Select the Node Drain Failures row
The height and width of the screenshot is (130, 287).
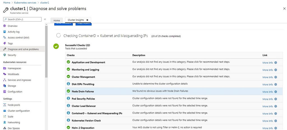pyautogui.click(x=174, y=91)
